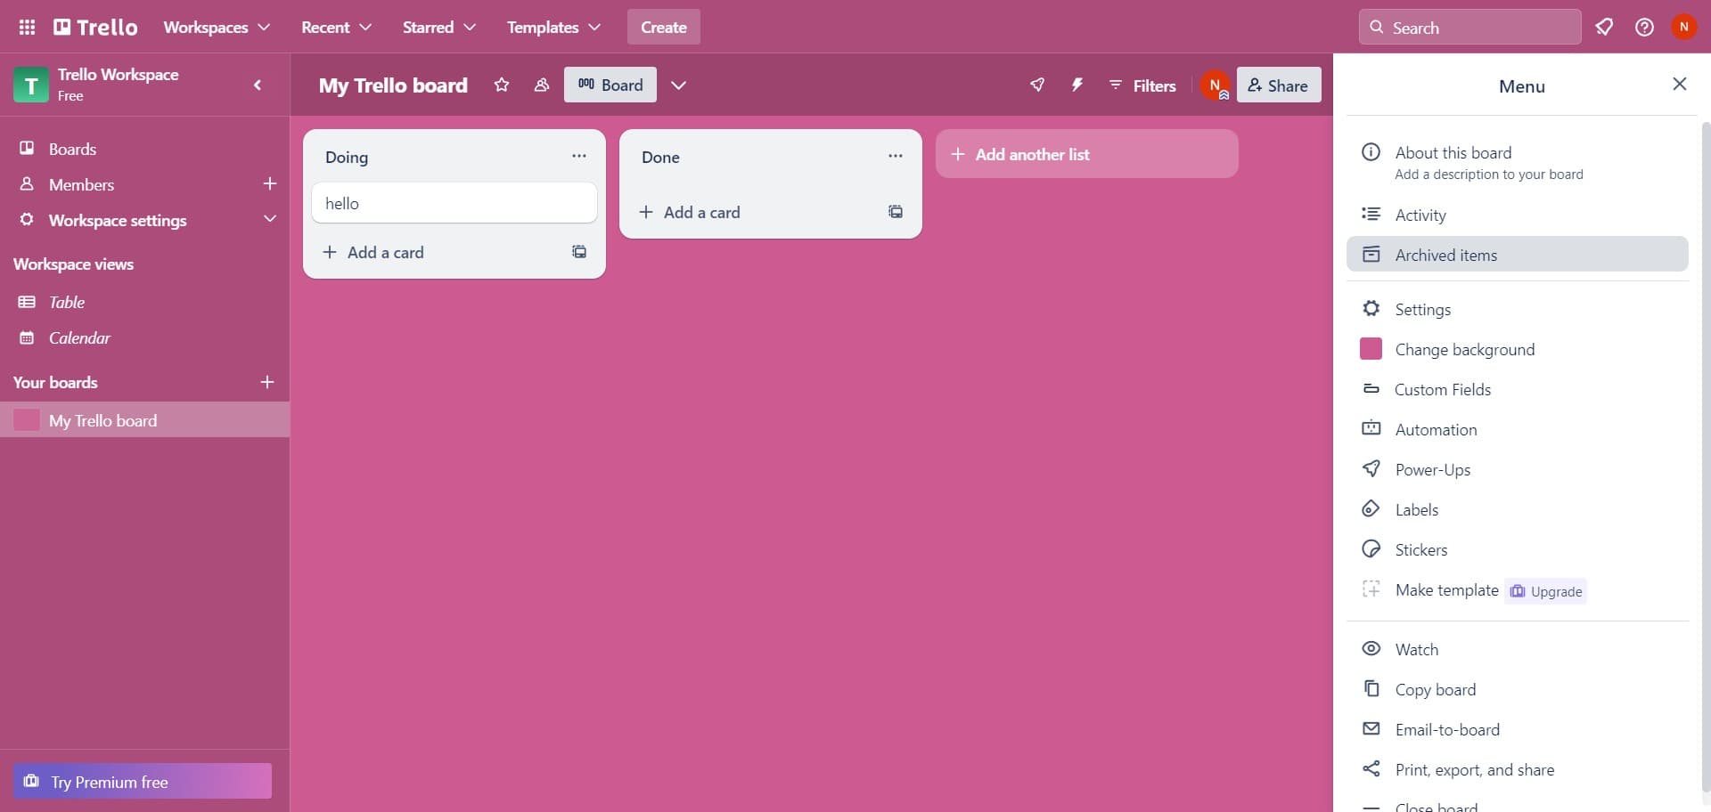Click the help question mark icon

click(1644, 28)
